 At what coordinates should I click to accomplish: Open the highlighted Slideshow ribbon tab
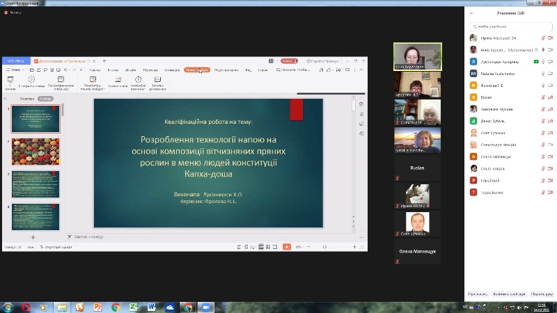point(196,70)
